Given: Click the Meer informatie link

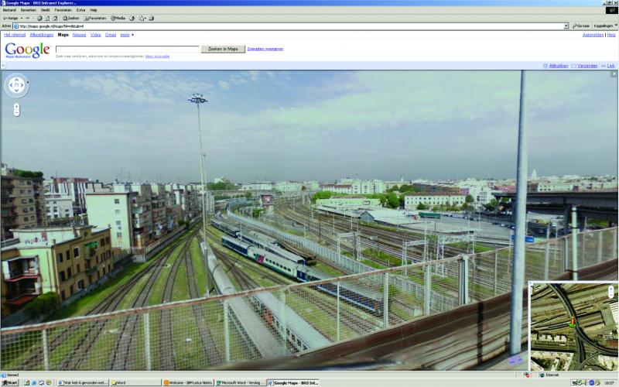Looking at the screenshot, I should [157, 57].
